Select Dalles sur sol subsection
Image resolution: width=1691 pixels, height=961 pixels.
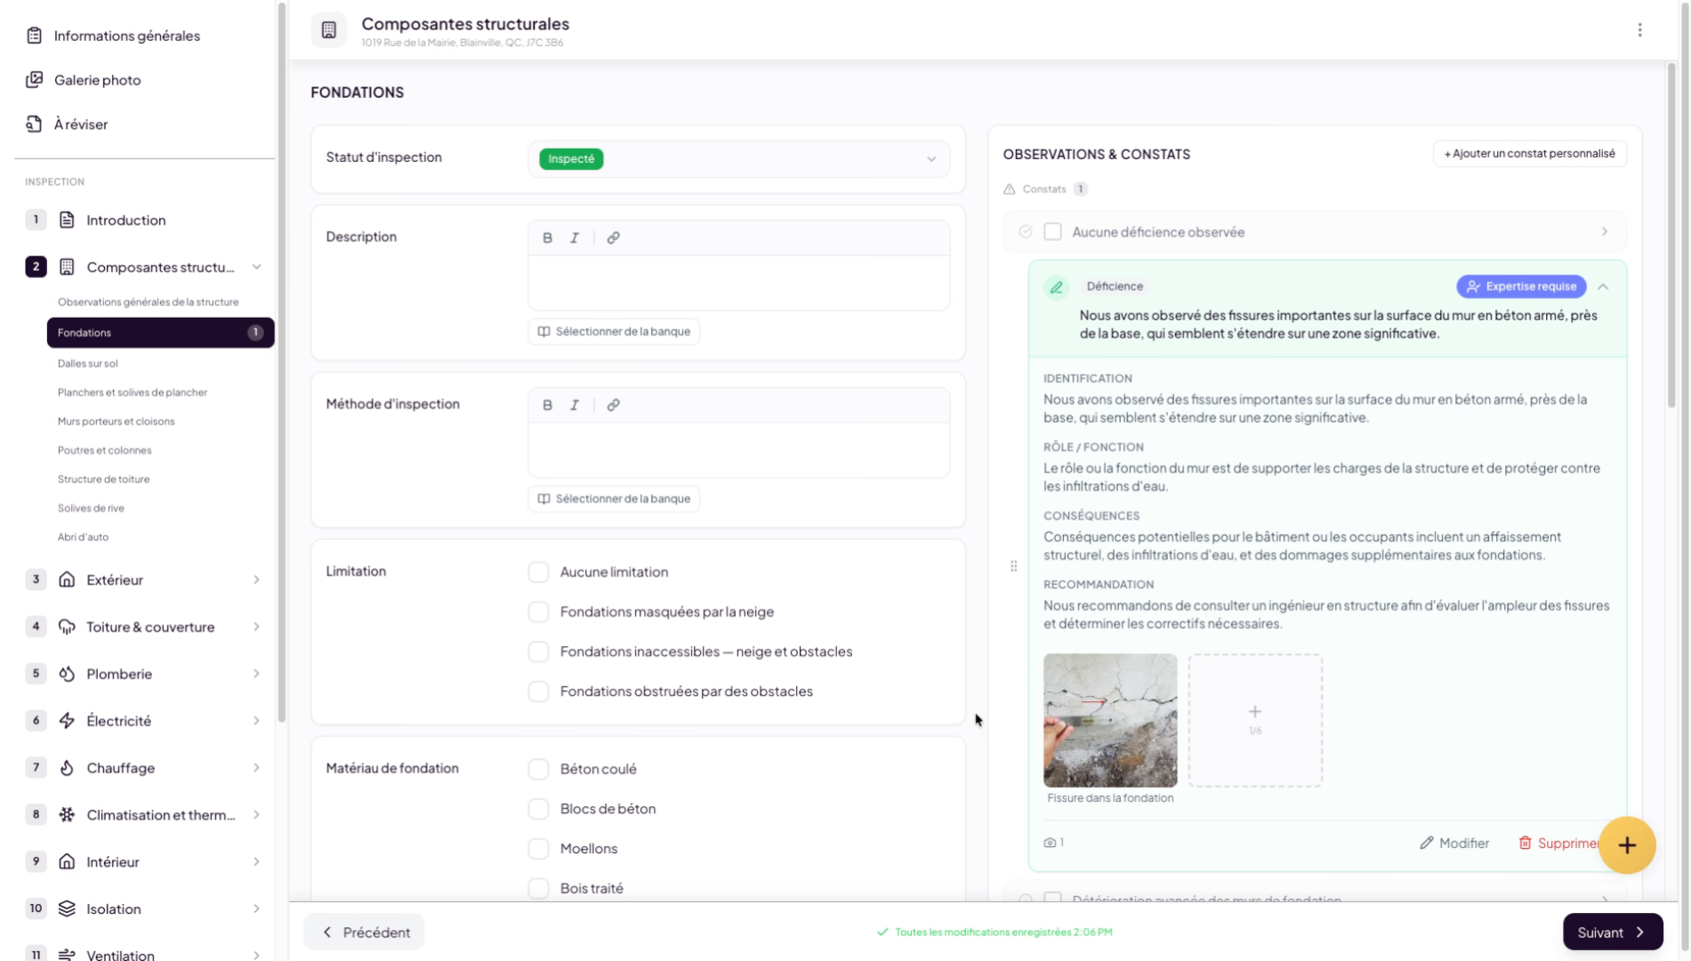pos(87,363)
